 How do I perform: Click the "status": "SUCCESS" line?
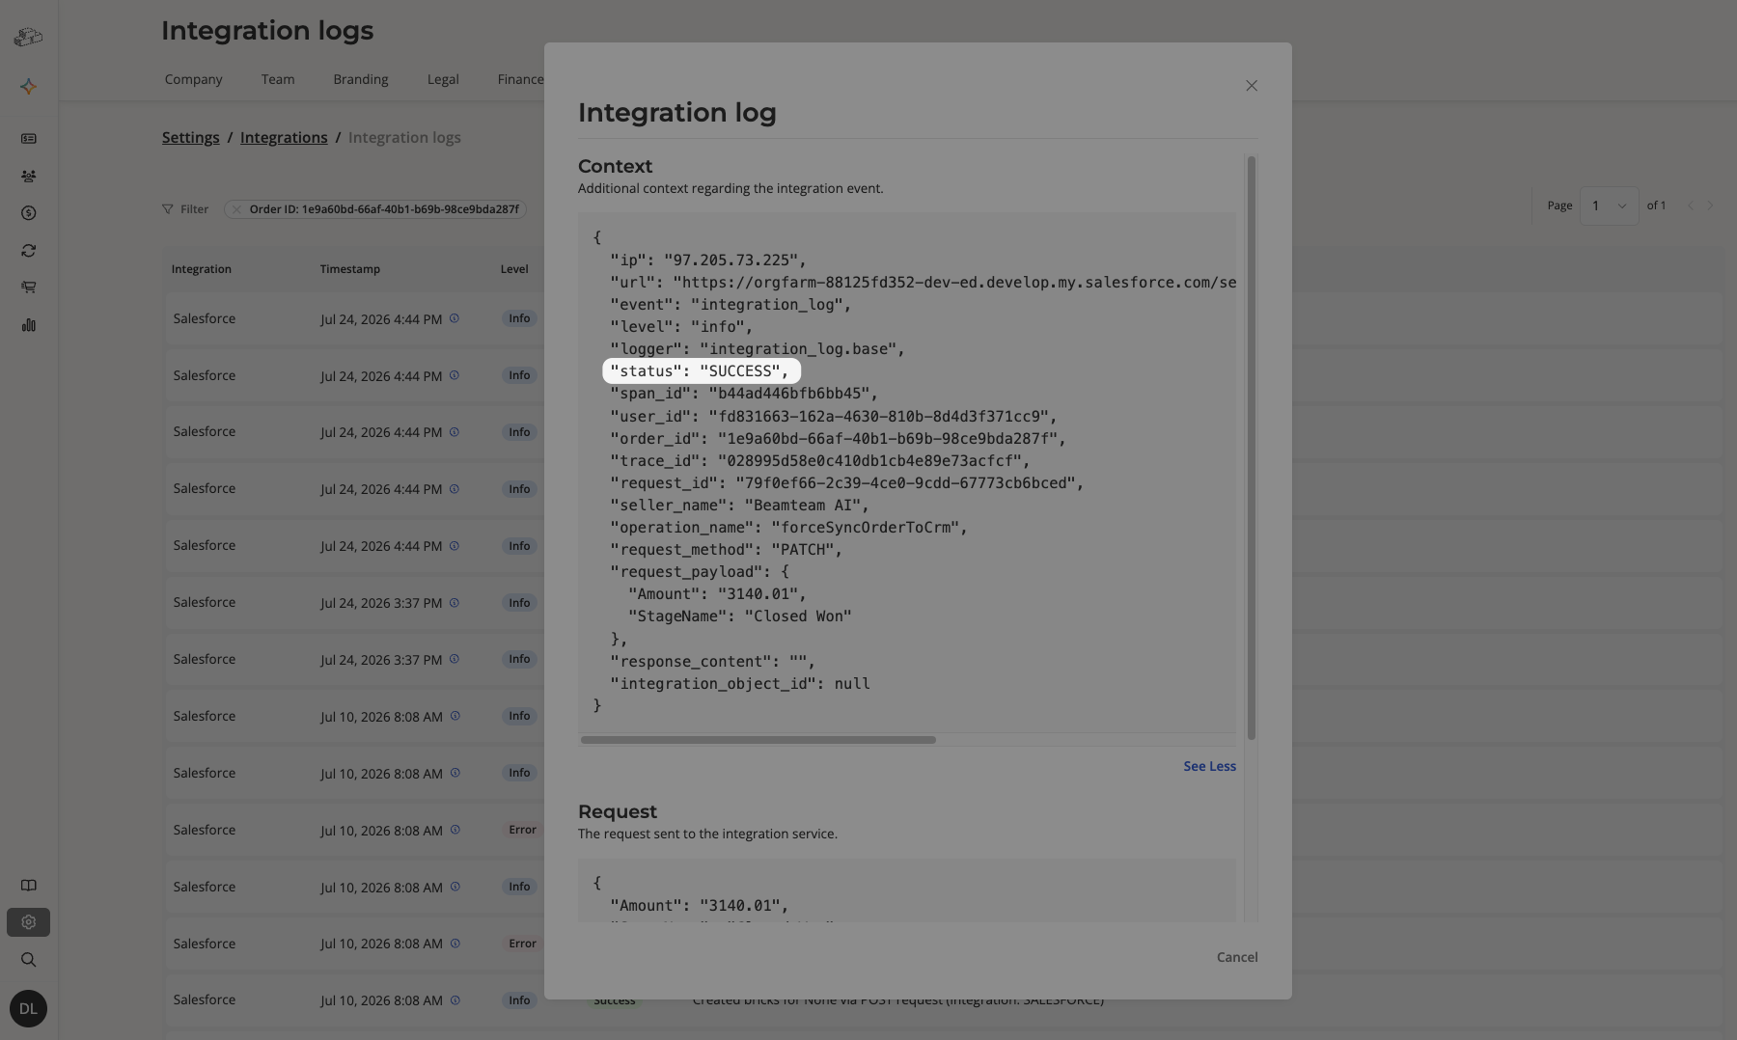[x=700, y=371]
